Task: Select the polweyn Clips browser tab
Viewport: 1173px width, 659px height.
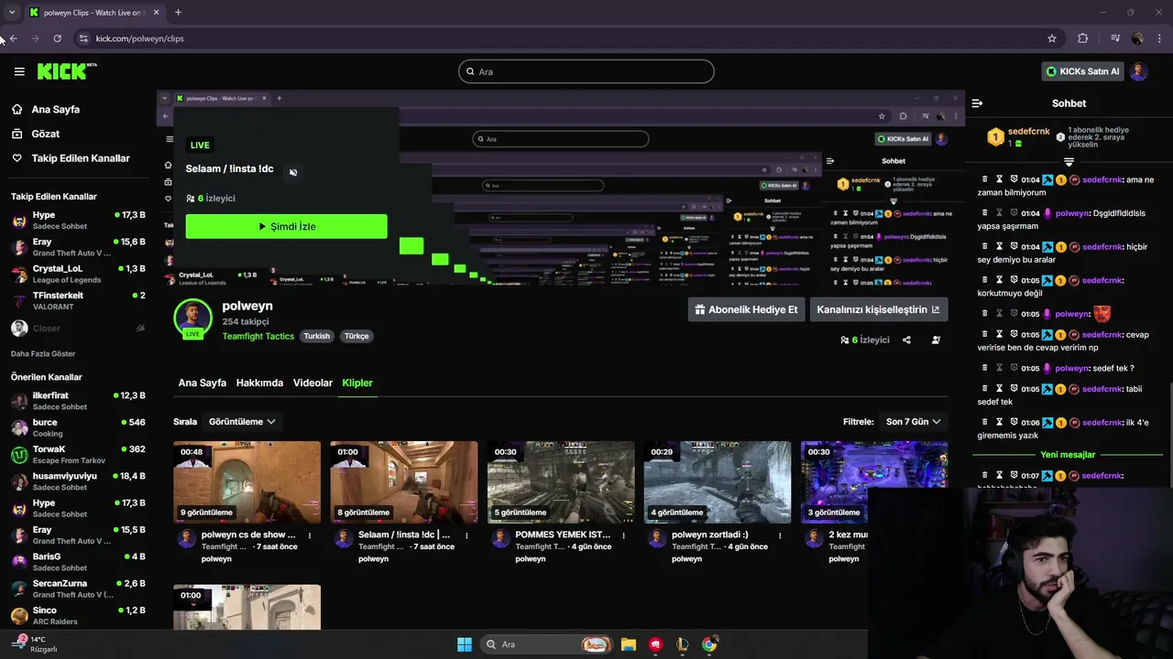Action: [x=93, y=12]
